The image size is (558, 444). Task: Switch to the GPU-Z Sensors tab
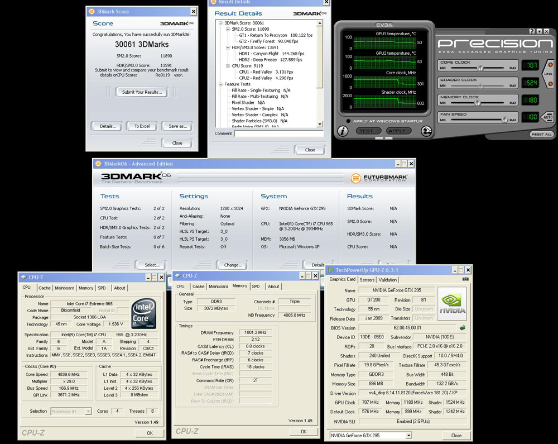click(x=367, y=280)
